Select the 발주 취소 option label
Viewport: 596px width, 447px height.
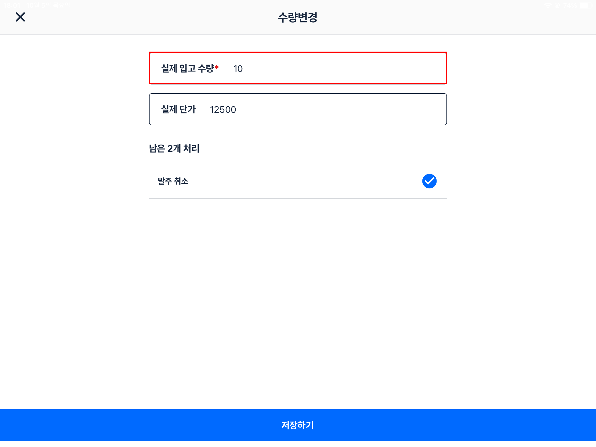pos(173,181)
